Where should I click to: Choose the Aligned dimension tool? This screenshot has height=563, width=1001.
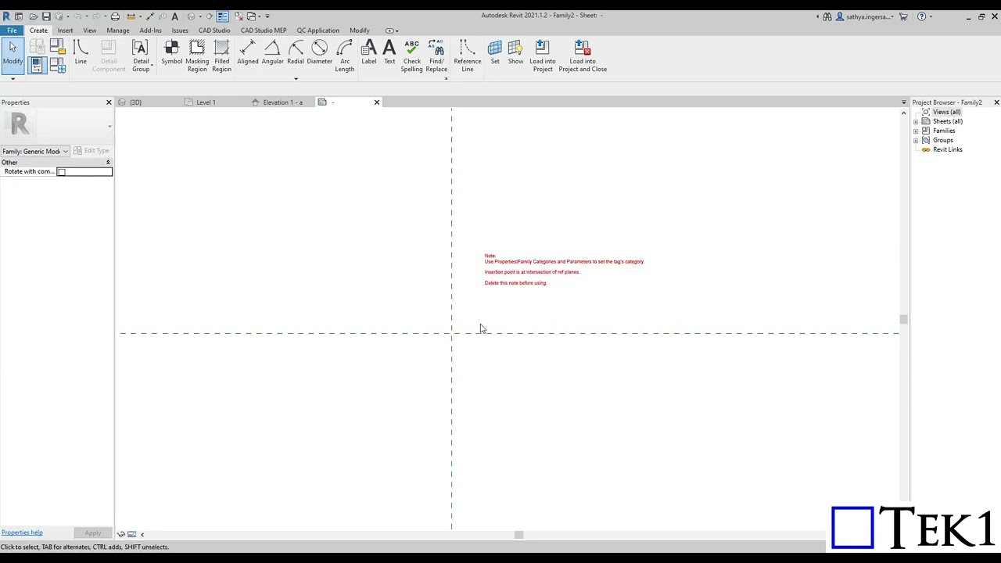(247, 53)
